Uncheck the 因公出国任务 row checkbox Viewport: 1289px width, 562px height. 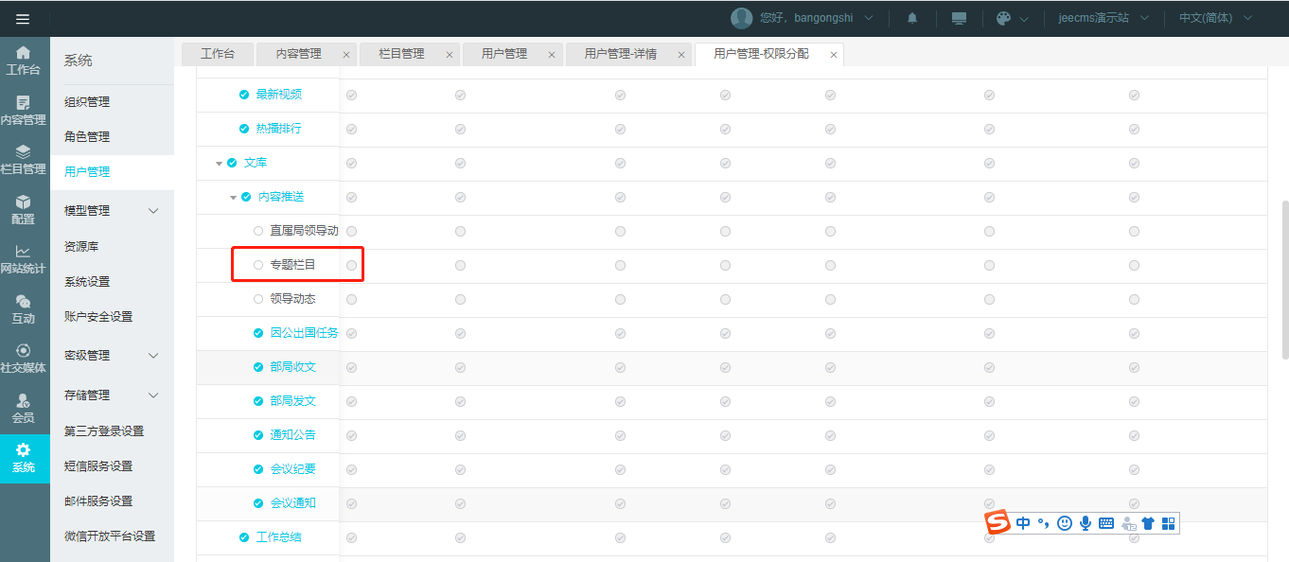coord(258,333)
